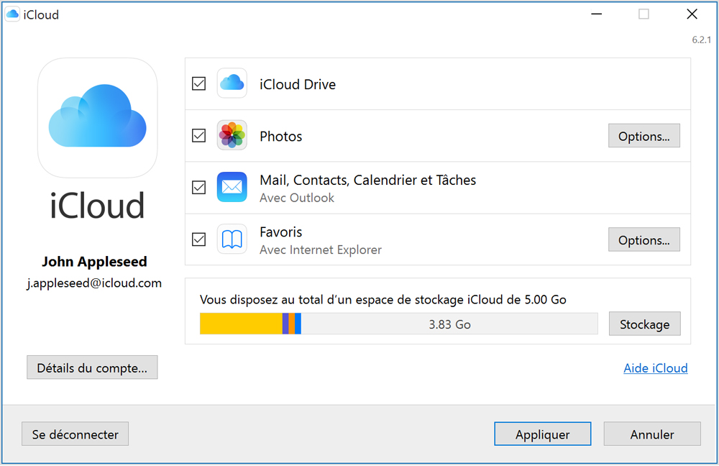Disable Mail, Contacts, Calendrier et Tâches checkbox
719x466 pixels.
pos(199,187)
